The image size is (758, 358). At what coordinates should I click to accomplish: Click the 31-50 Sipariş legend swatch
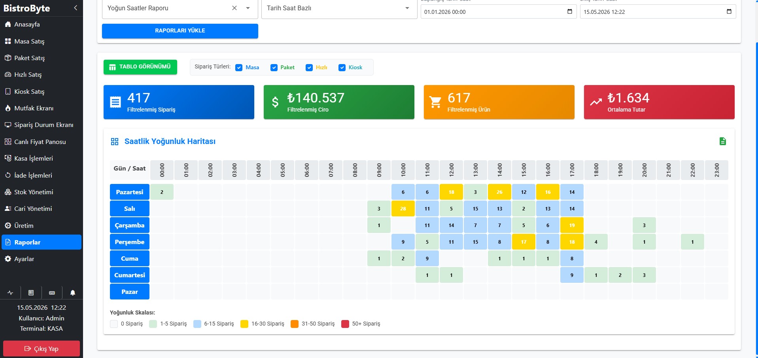295,324
